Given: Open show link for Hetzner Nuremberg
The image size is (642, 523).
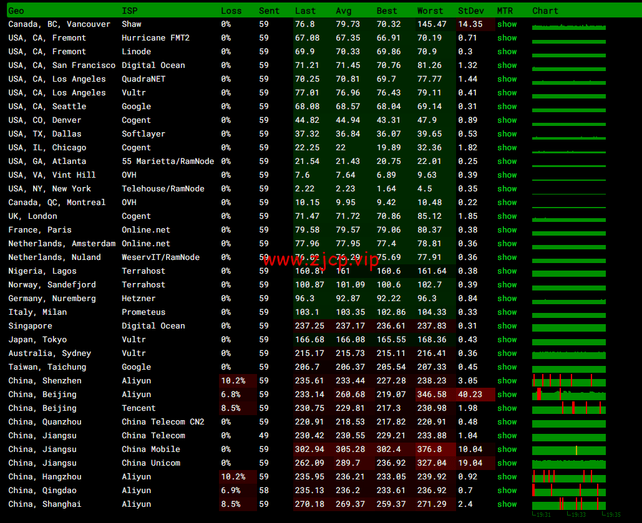Looking at the screenshot, I should [x=507, y=299].
